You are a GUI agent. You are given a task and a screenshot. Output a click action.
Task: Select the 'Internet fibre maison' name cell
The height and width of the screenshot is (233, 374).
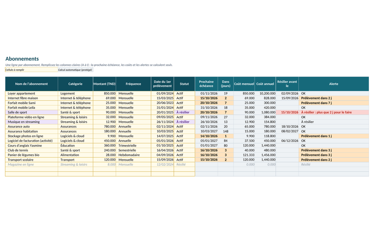[x=31, y=98]
